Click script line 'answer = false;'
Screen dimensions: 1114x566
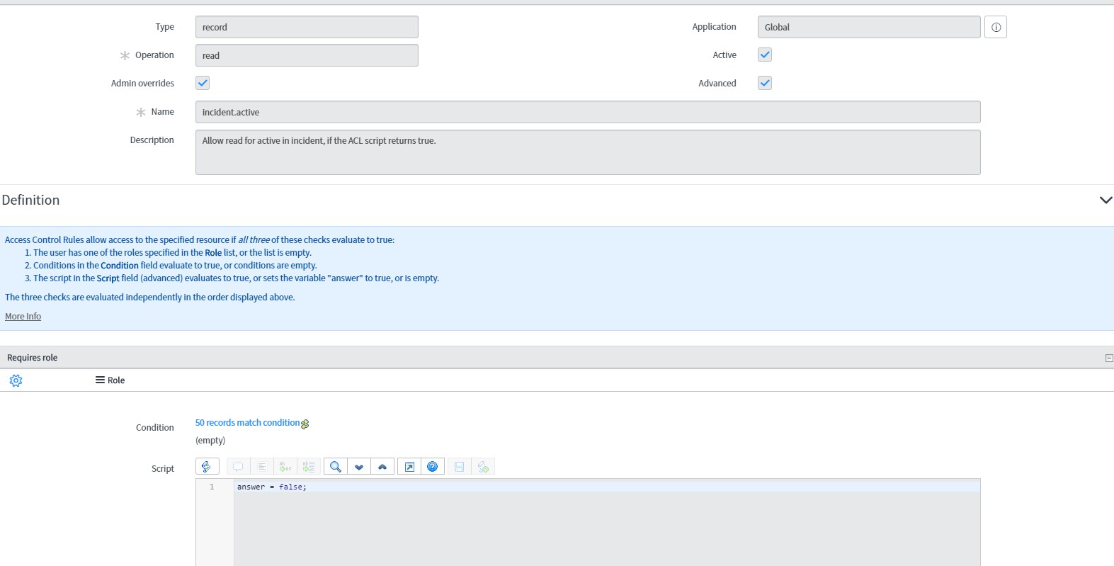click(x=272, y=487)
